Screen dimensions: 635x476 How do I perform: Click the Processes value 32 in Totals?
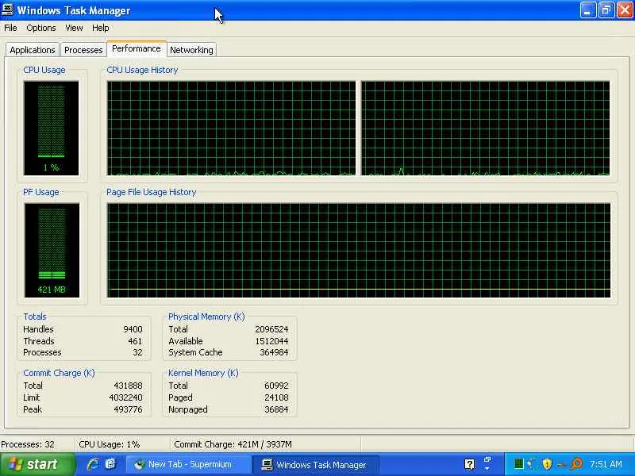point(137,352)
